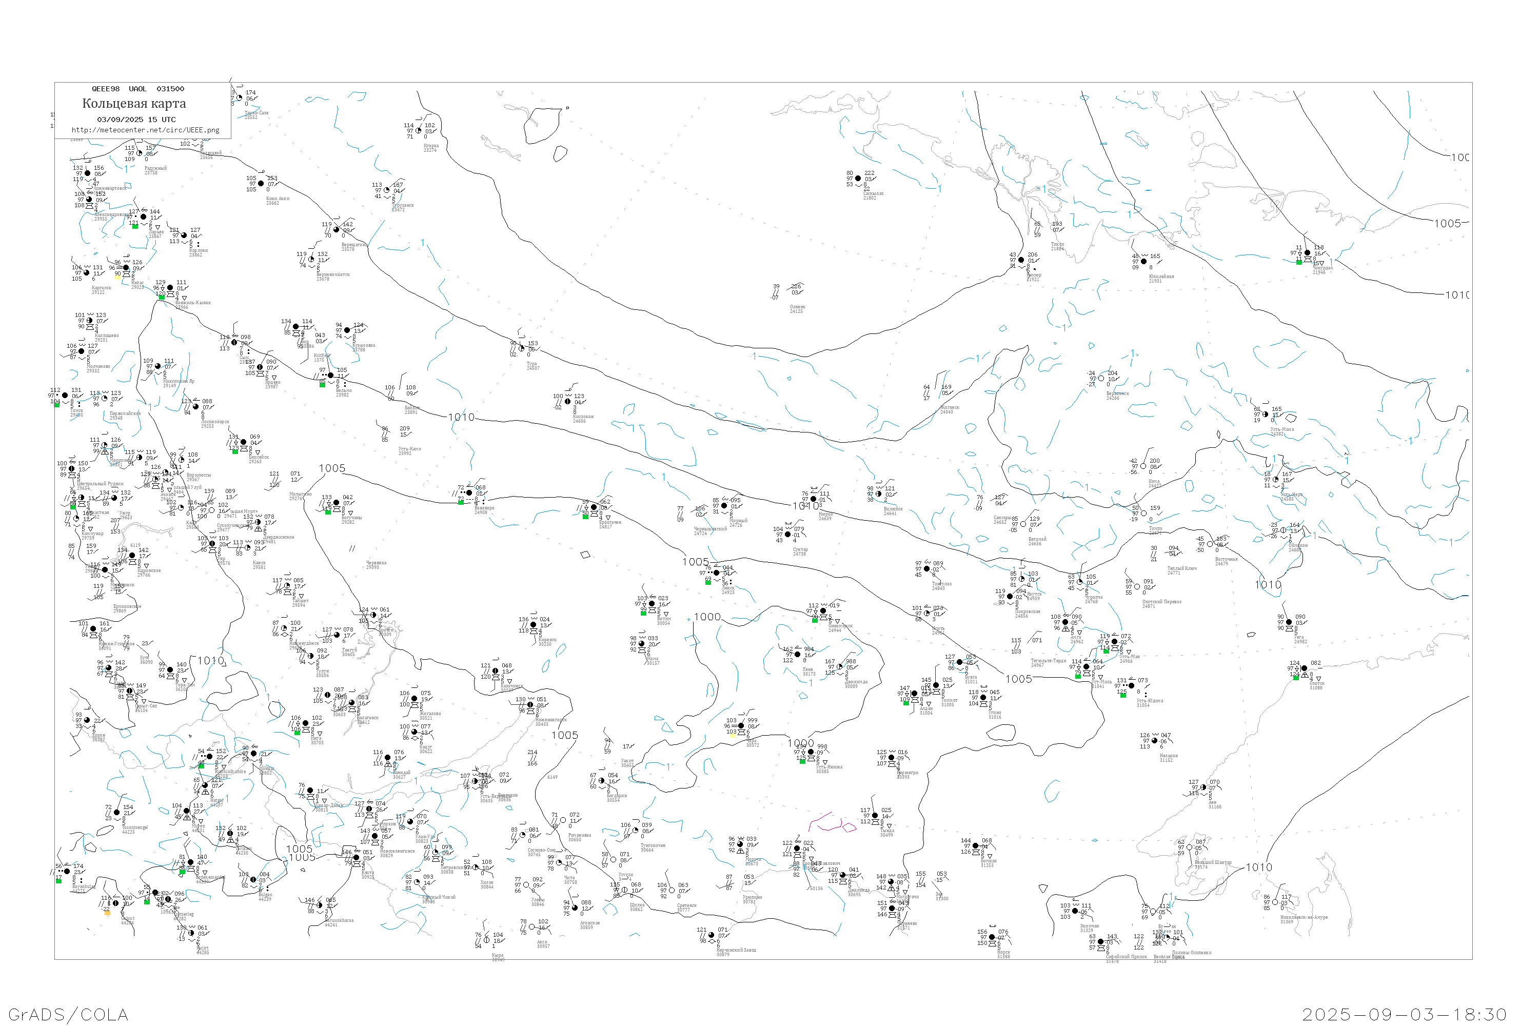Click the Оймякон station cloud-cover symbol

coord(1283,530)
